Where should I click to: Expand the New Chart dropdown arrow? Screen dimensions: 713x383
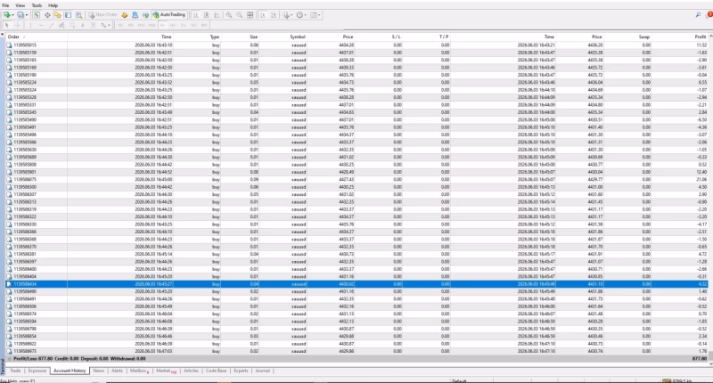[x=12, y=15]
